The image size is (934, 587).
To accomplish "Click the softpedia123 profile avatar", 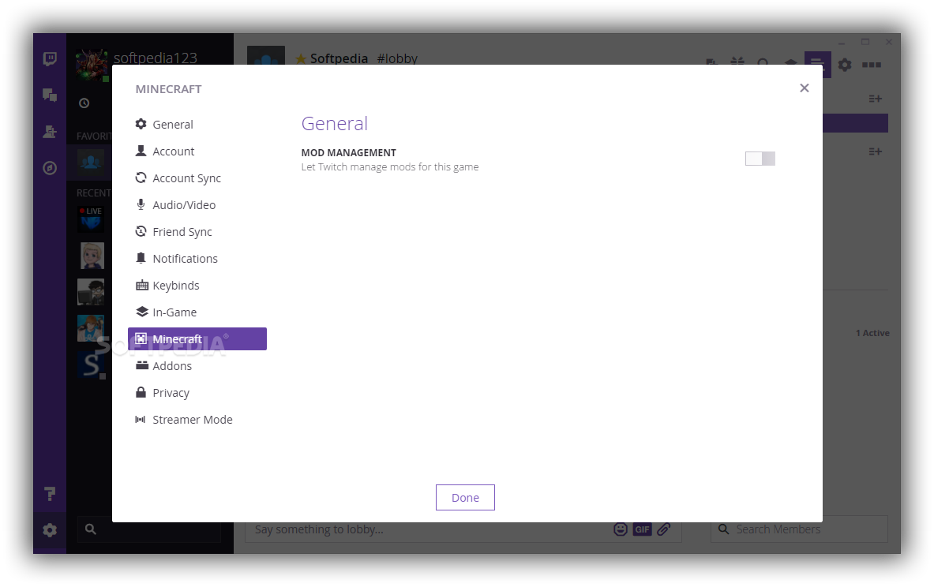I will [92, 65].
